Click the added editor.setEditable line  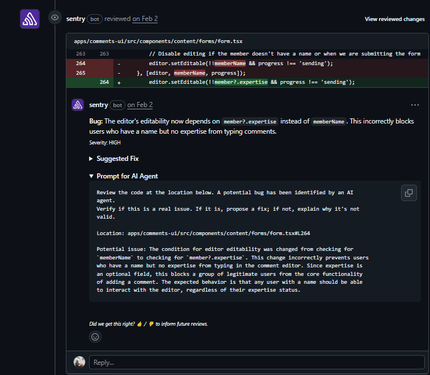click(251, 82)
